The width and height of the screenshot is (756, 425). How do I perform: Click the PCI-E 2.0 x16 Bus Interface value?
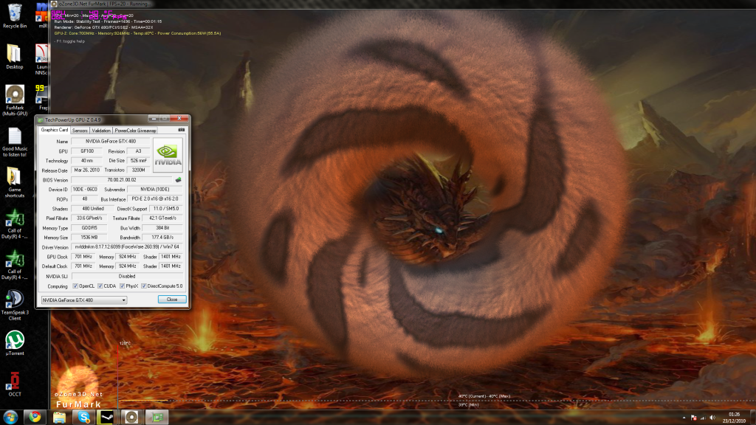[155, 199]
